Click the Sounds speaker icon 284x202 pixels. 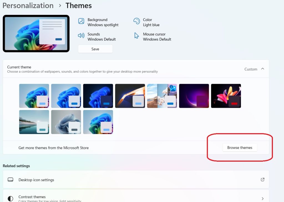(x=81, y=35)
